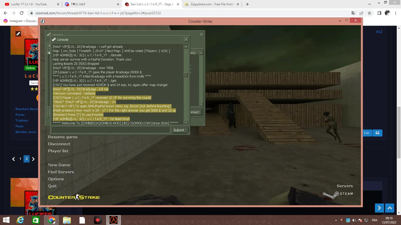This screenshot has height=225, width=401.
Task: Go back in browser history
Action: 6,13
